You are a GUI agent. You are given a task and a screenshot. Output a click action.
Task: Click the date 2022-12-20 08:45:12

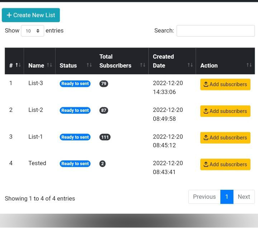coord(168,141)
